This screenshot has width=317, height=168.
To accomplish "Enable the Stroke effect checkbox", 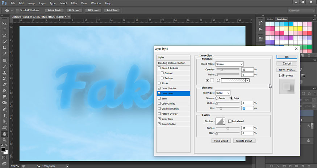I will [x=159, y=83].
